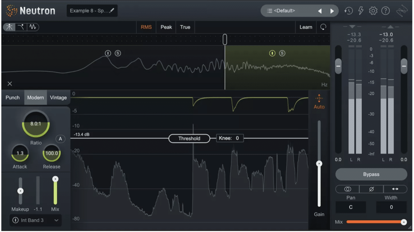Viewport: 414px width, 232px height.
Task: Click the invert phase icon
Action: [x=371, y=189]
